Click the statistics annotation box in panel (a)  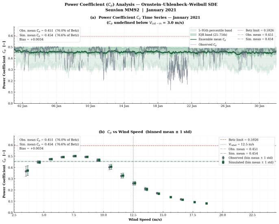pos(49,35)
